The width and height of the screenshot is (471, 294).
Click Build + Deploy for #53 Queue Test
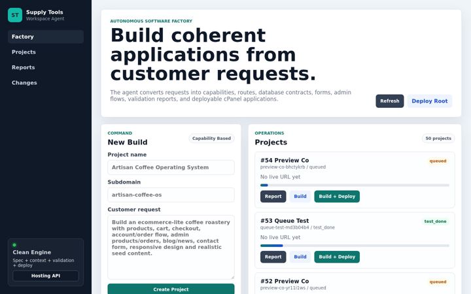(x=337, y=257)
